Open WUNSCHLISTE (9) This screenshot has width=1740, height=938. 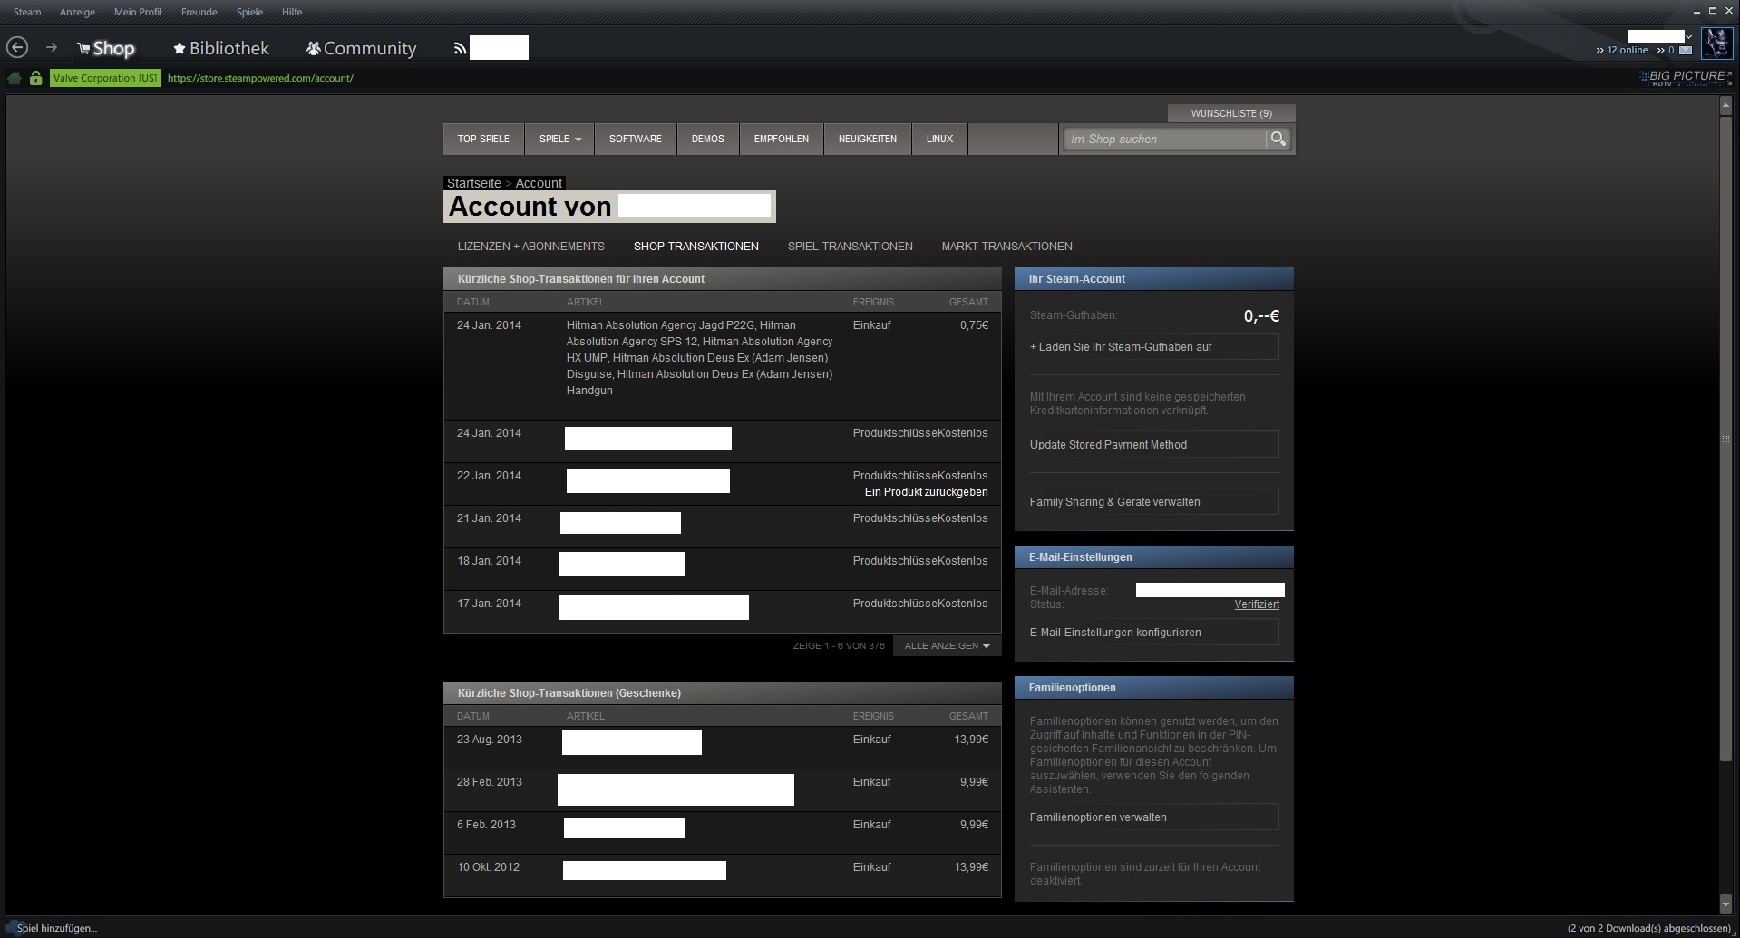(1231, 113)
